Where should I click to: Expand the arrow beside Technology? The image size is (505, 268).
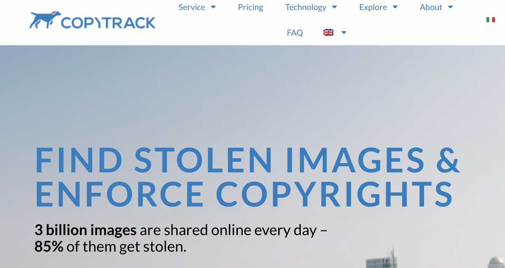(x=335, y=7)
